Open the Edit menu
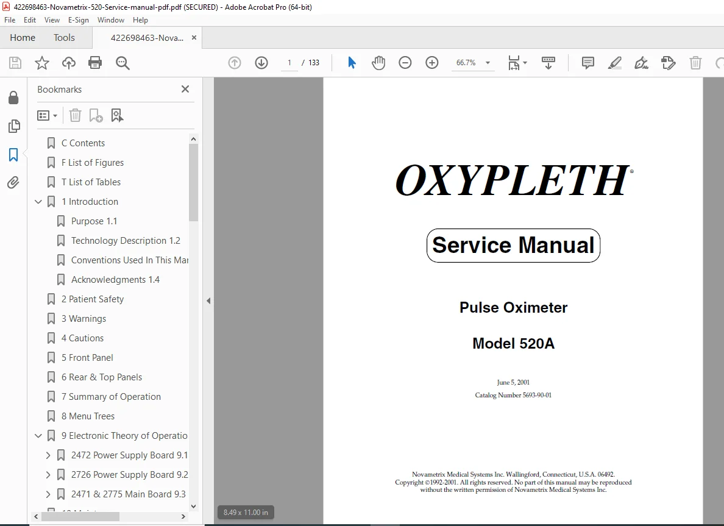 click(x=29, y=20)
